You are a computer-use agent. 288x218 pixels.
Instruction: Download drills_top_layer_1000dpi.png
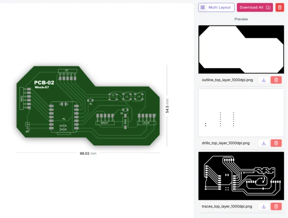(x=264, y=143)
